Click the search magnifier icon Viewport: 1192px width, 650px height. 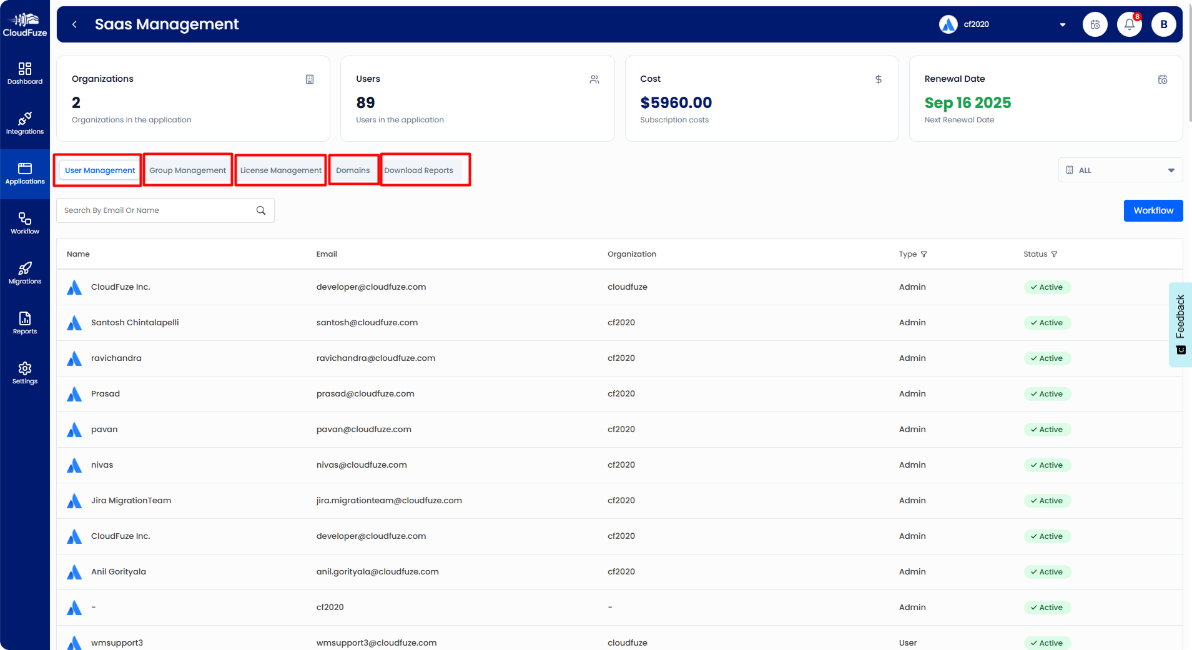tap(261, 210)
